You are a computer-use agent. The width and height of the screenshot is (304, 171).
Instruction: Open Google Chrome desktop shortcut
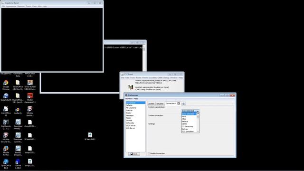click(x=6, y=85)
